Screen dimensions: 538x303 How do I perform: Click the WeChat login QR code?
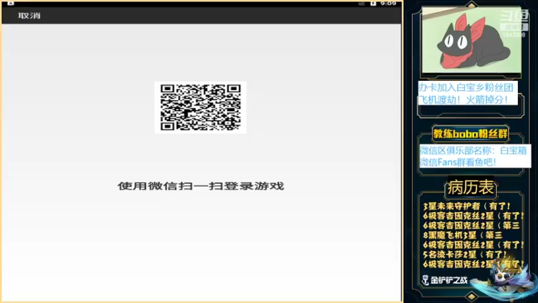200,108
